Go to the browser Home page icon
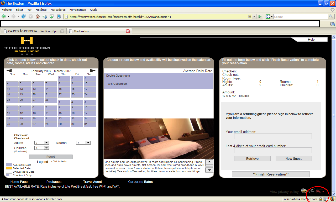 tap(38, 17)
